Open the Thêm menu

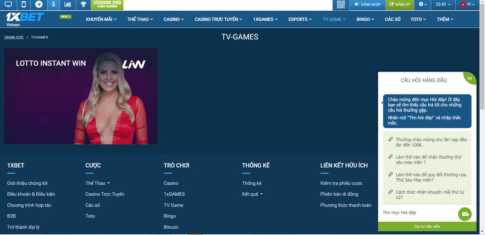click(x=445, y=19)
